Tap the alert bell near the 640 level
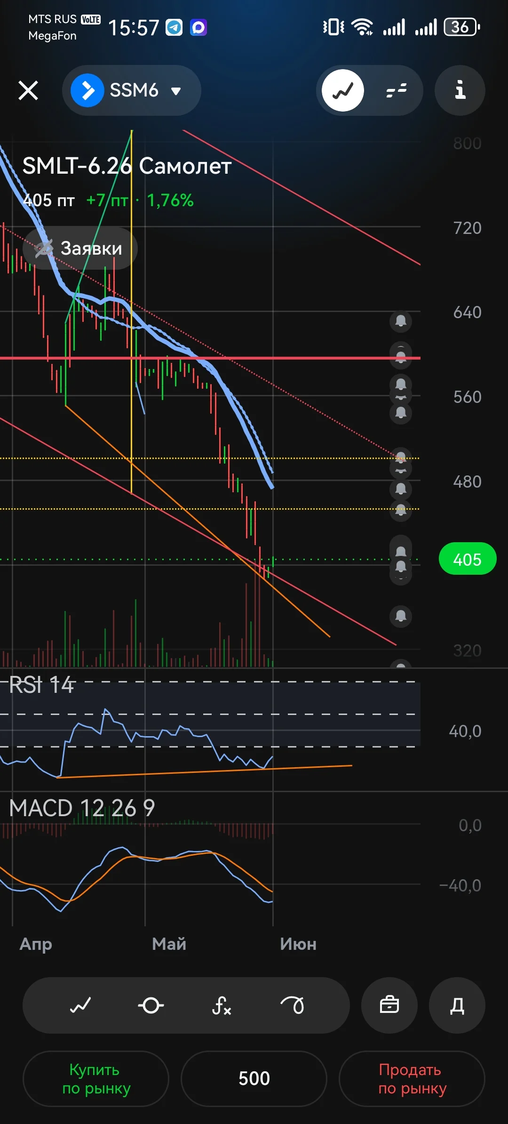This screenshot has width=508, height=1124. click(x=401, y=321)
